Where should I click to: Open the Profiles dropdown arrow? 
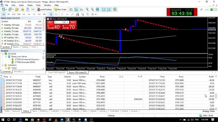[x=13, y=9]
